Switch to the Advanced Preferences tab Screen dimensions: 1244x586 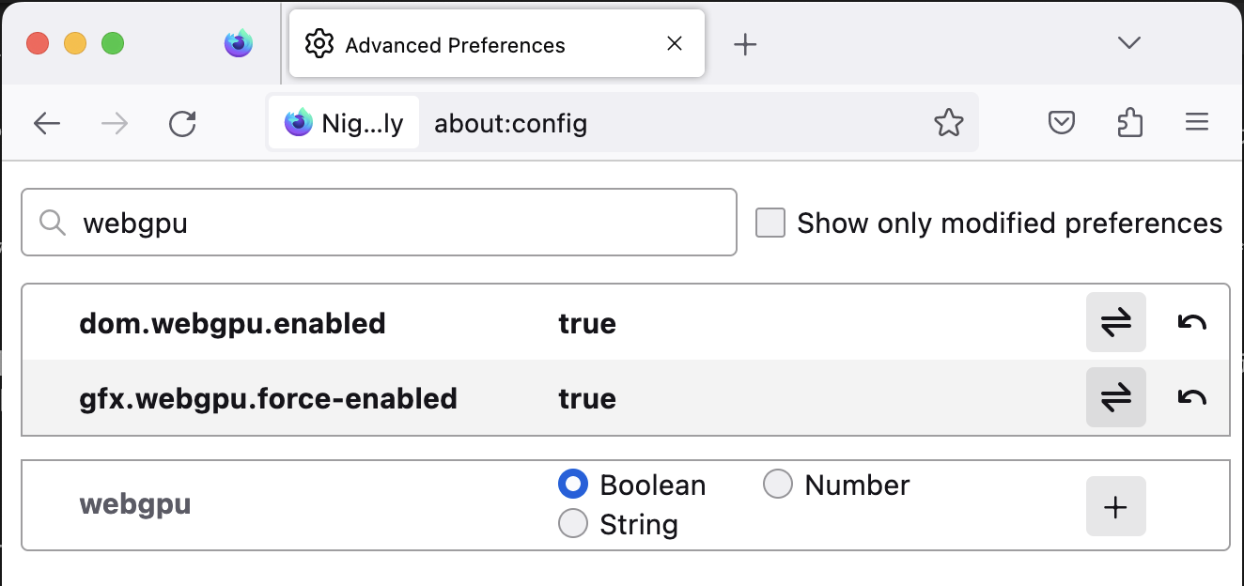pos(497,44)
